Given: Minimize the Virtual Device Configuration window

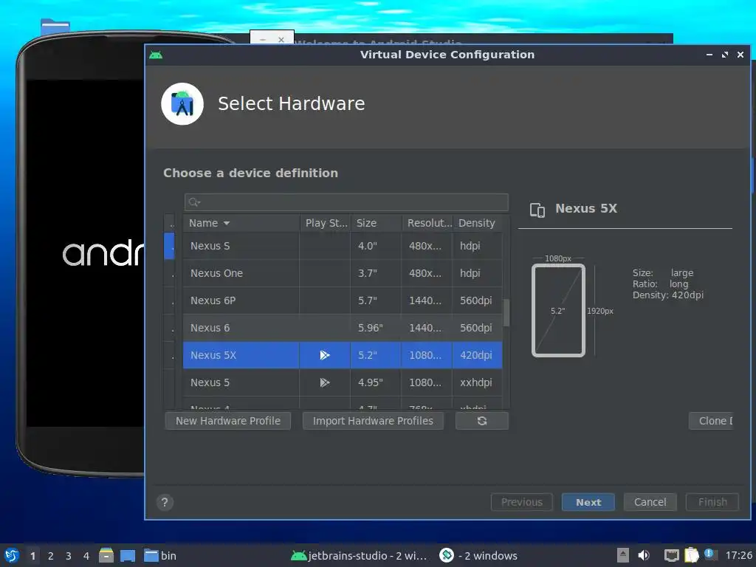Looking at the screenshot, I should coord(709,55).
